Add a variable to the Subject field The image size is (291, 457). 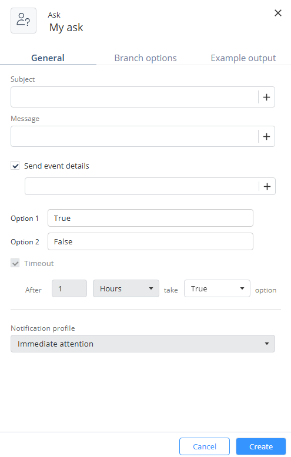266,97
